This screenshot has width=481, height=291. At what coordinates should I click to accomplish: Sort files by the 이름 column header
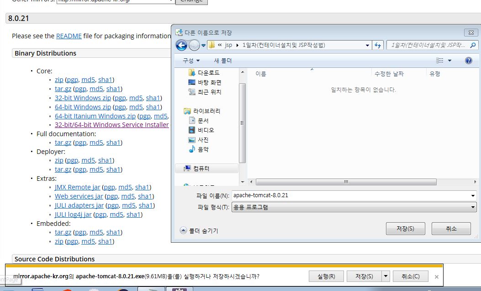coord(261,74)
